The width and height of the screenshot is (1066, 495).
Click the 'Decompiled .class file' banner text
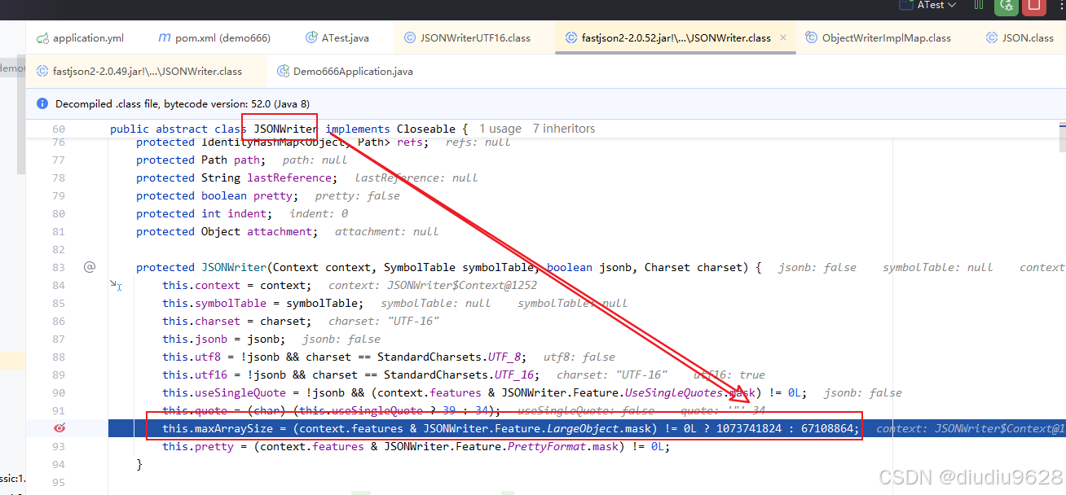coord(183,104)
